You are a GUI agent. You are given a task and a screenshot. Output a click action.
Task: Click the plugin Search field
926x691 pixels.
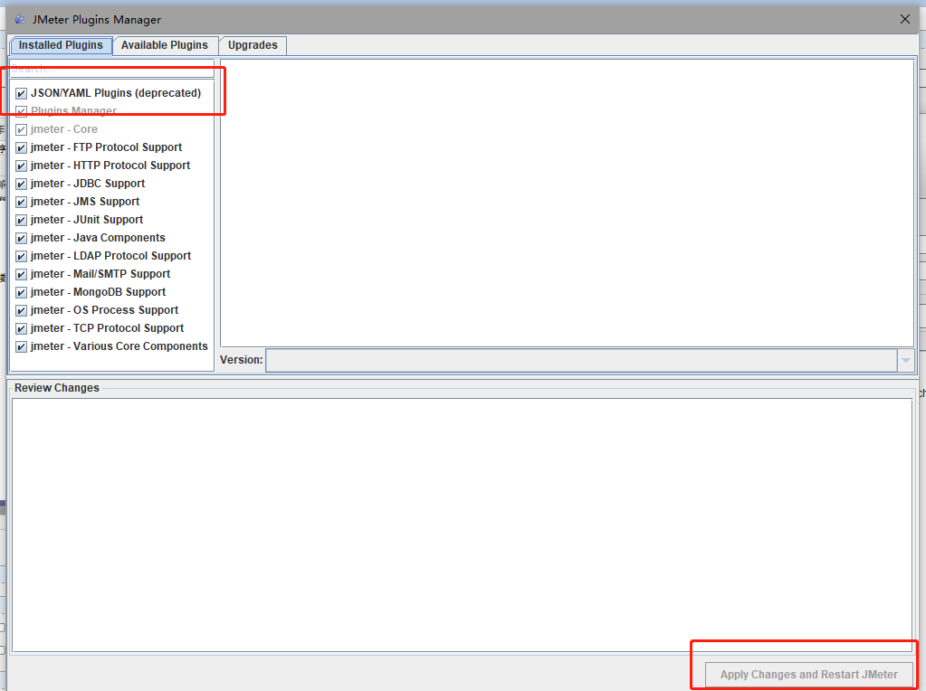coord(111,69)
